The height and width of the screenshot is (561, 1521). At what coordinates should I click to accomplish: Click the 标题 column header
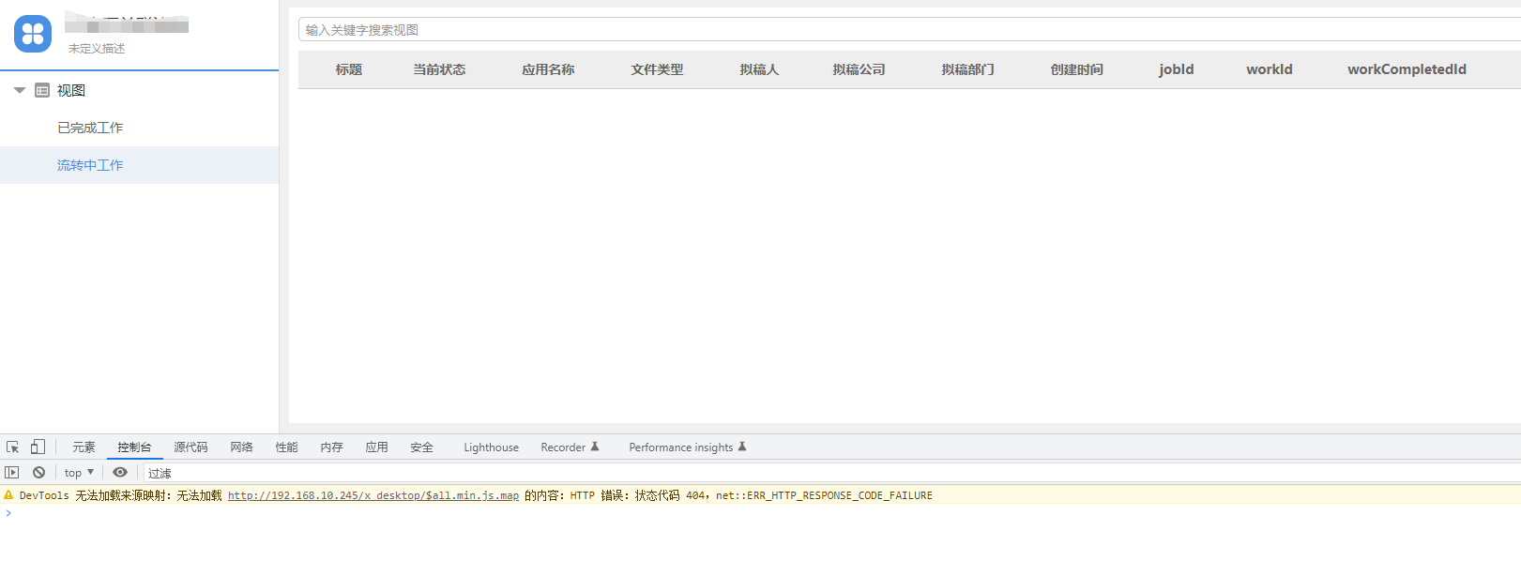click(349, 69)
